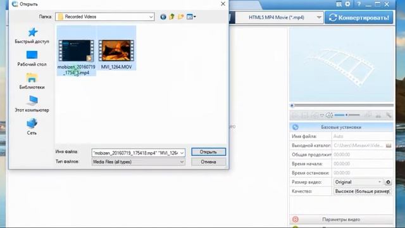Click the wrench tool icon under preview
The width and height of the screenshot is (405, 228).
pos(388,115)
